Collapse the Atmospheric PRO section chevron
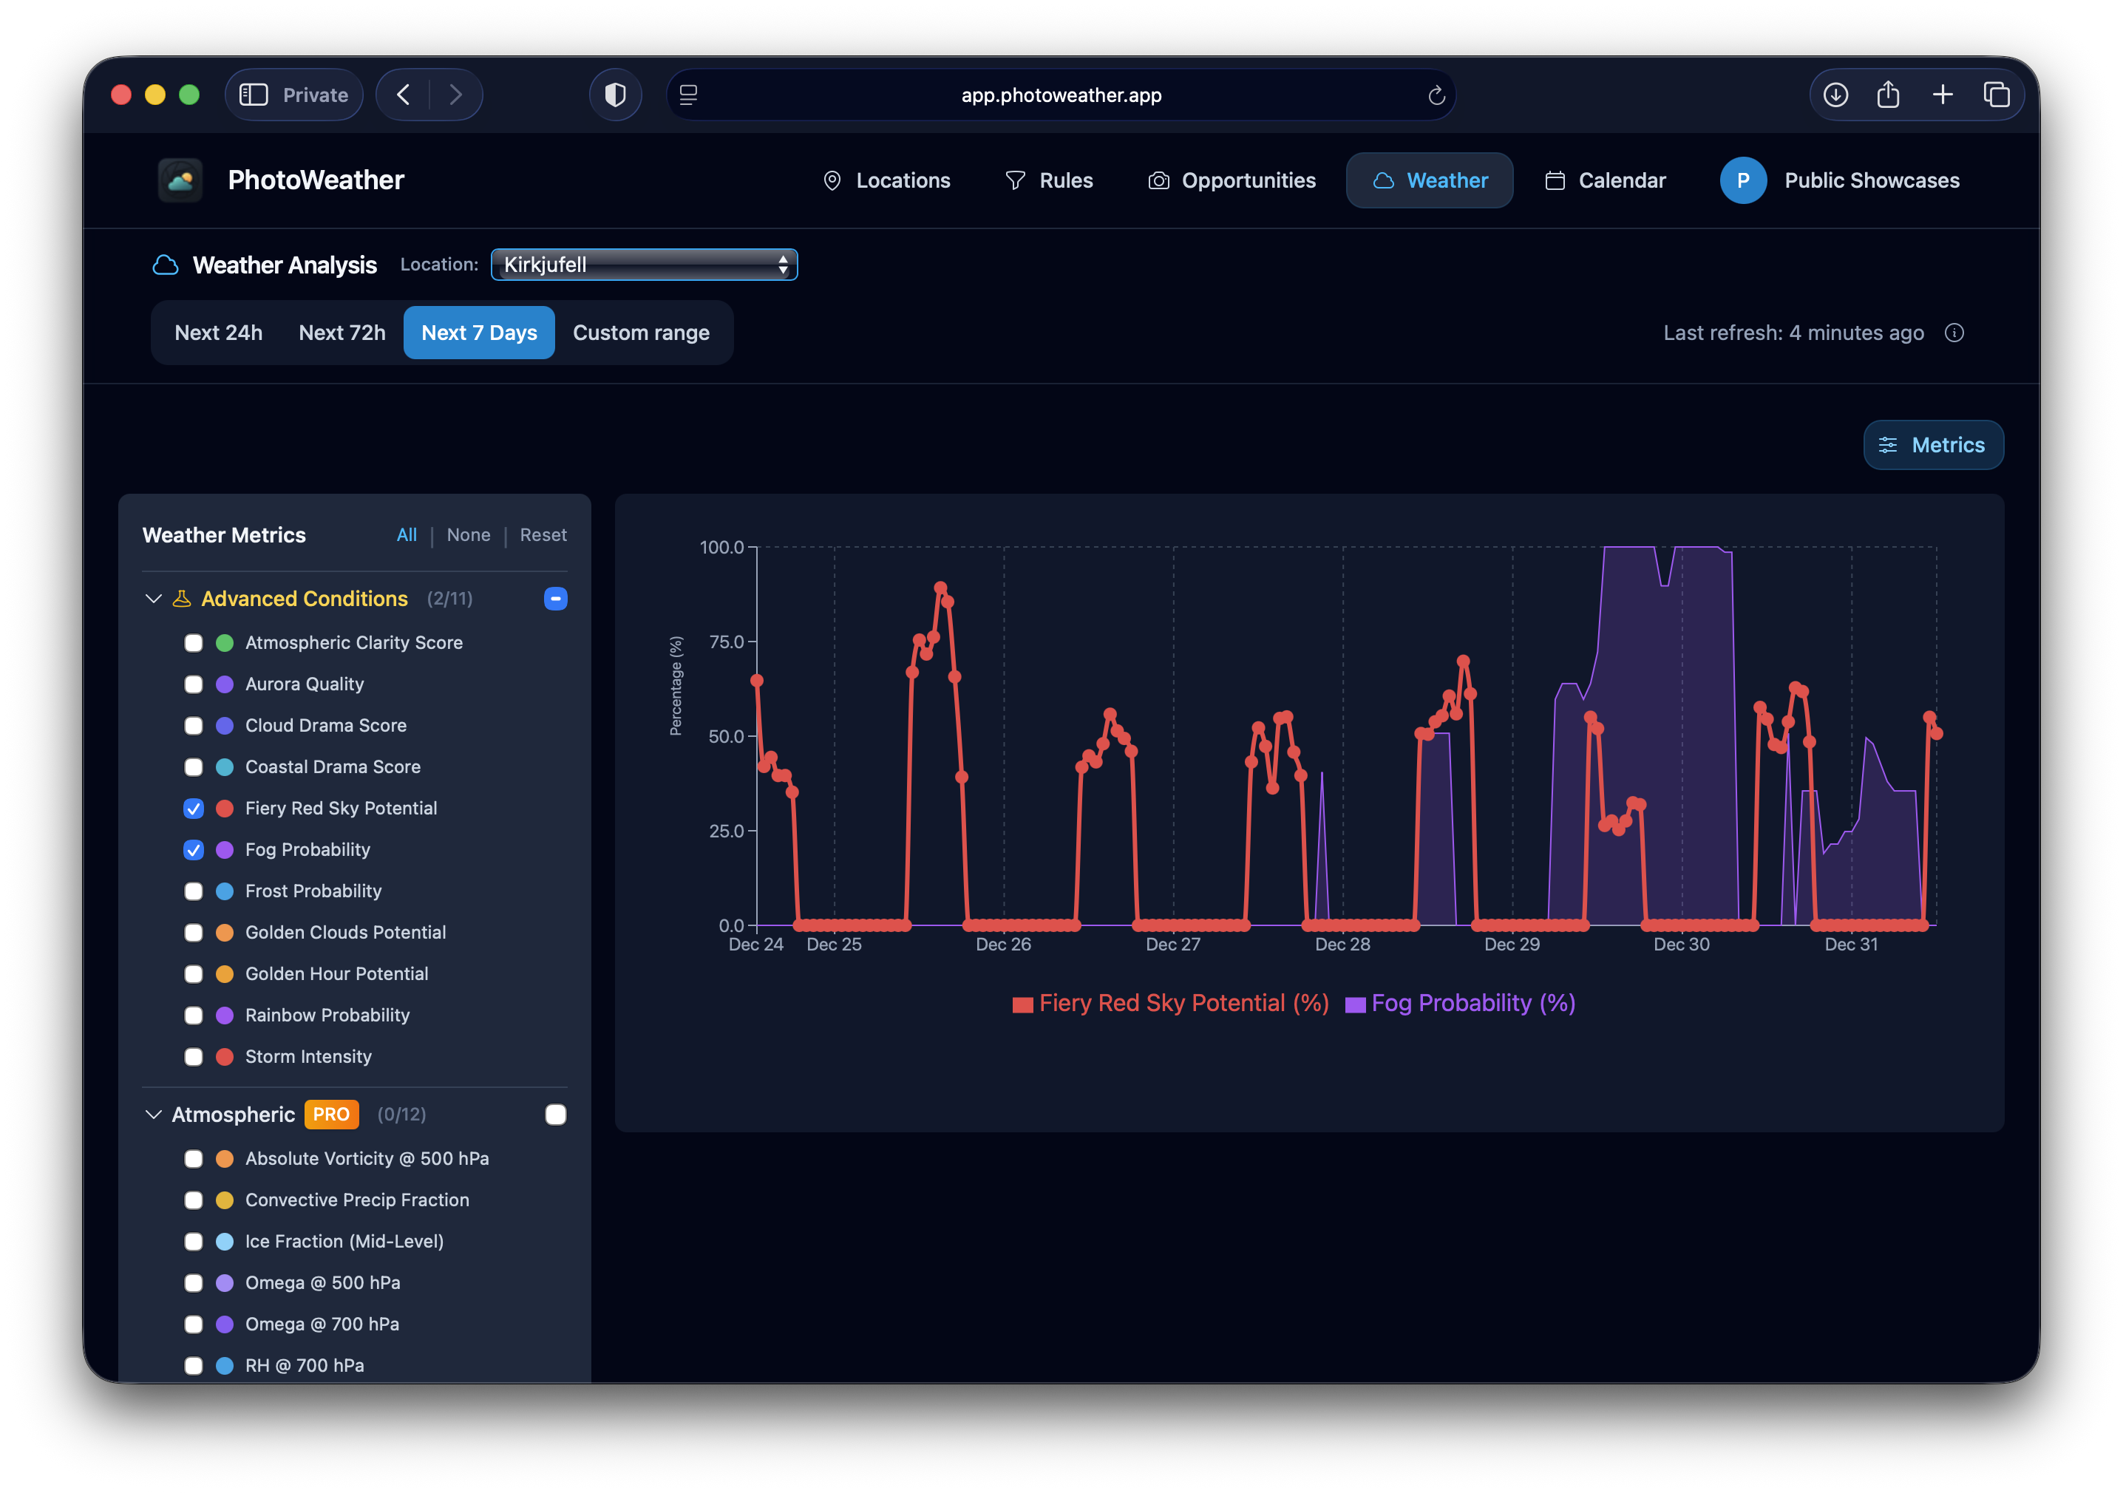The width and height of the screenshot is (2123, 1493). point(154,1115)
